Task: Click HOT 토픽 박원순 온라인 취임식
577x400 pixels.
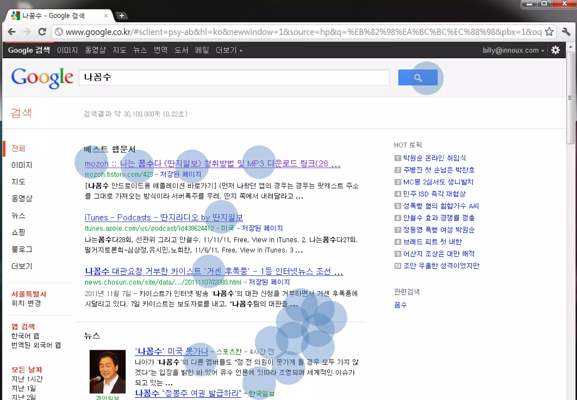Action: 434,158
